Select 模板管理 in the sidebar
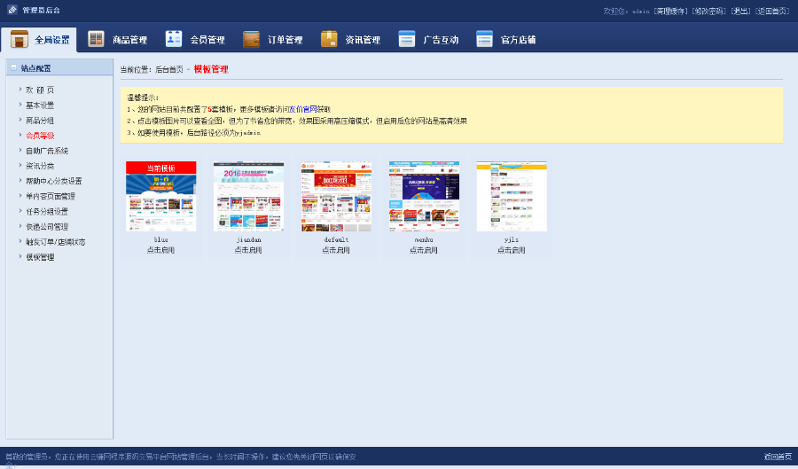This screenshot has height=469, width=798. 40,257
